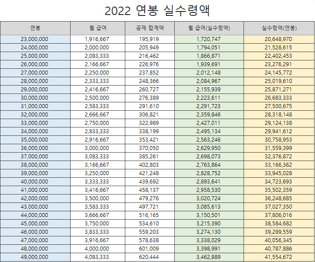The width and height of the screenshot is (315, 262).
Task: Click the 실수령액(연봉) column header
Action: [279, 28]
